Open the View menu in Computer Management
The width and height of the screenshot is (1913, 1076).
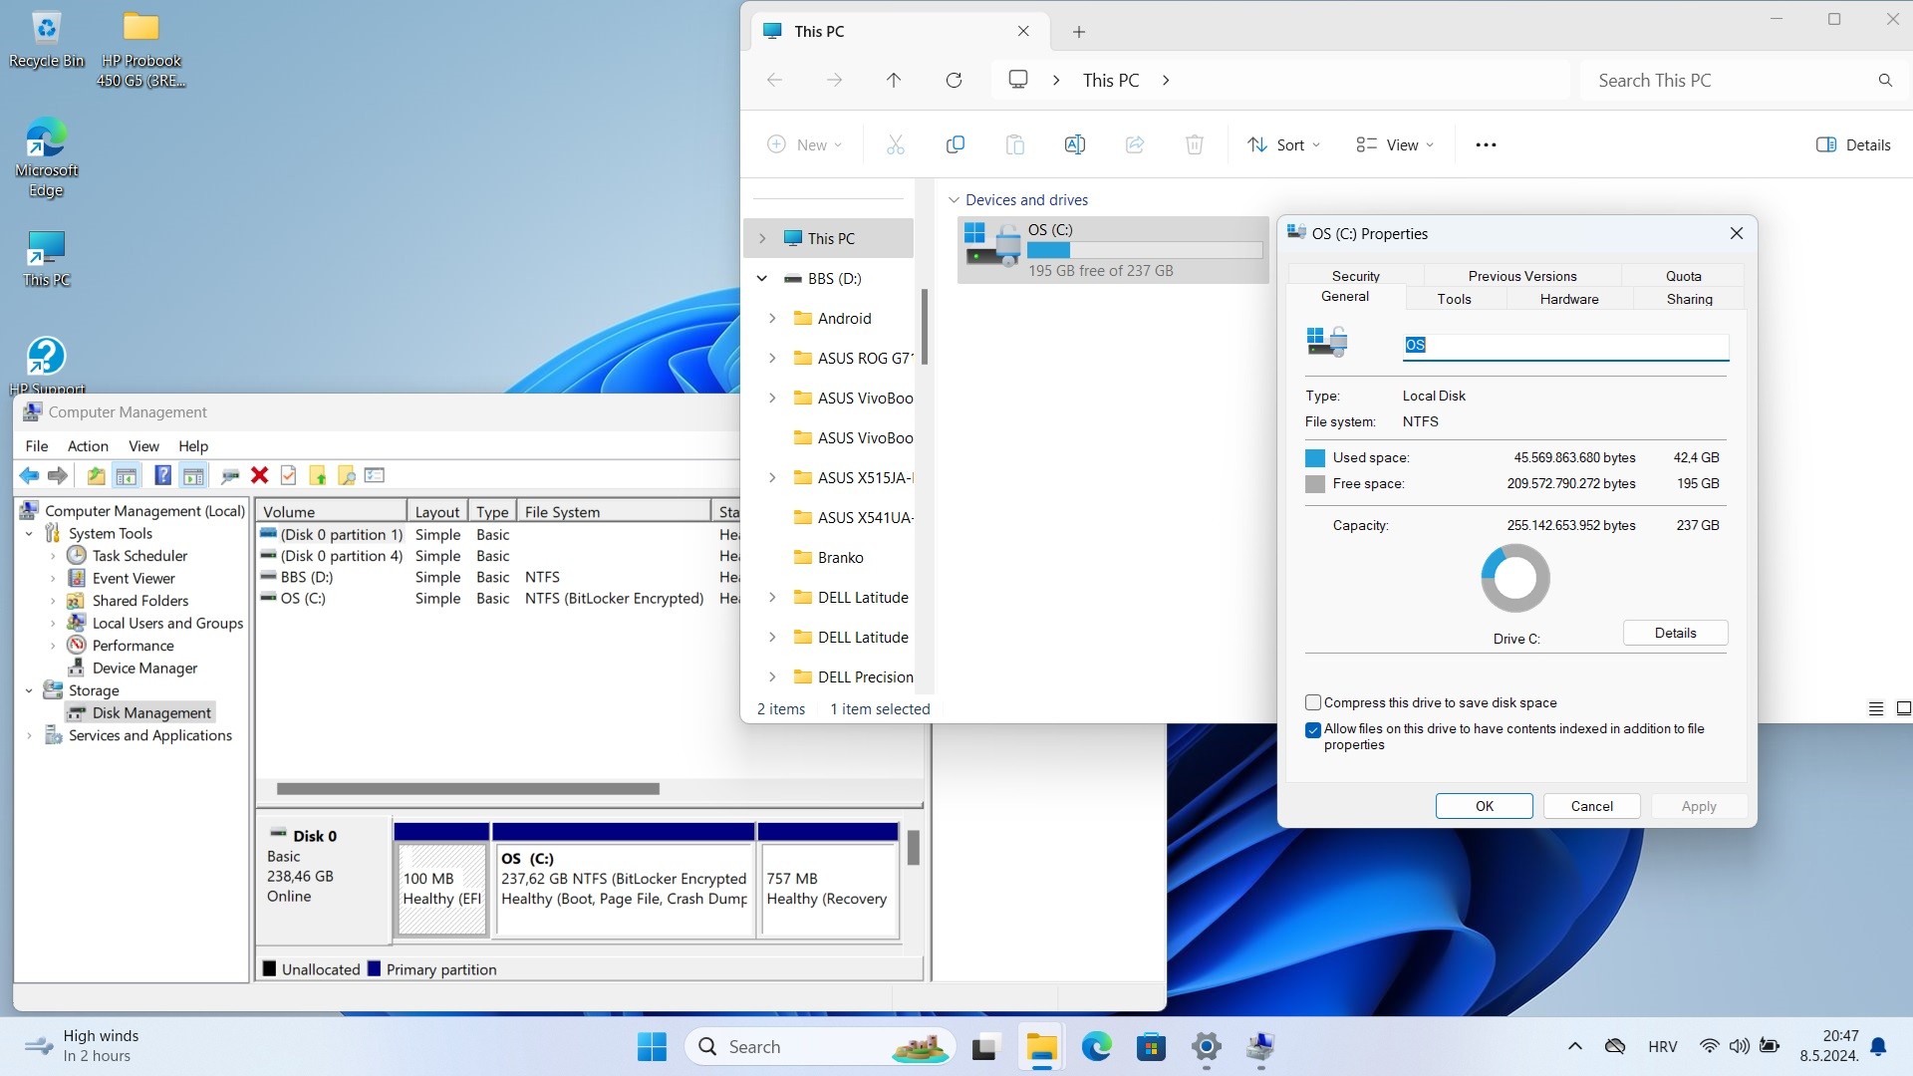(143, 445)
